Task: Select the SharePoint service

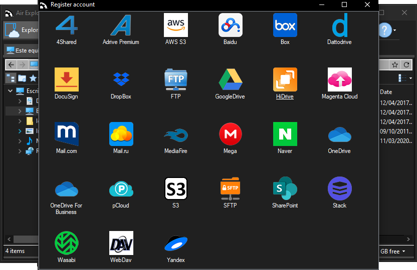Action: tap(285, 193)
